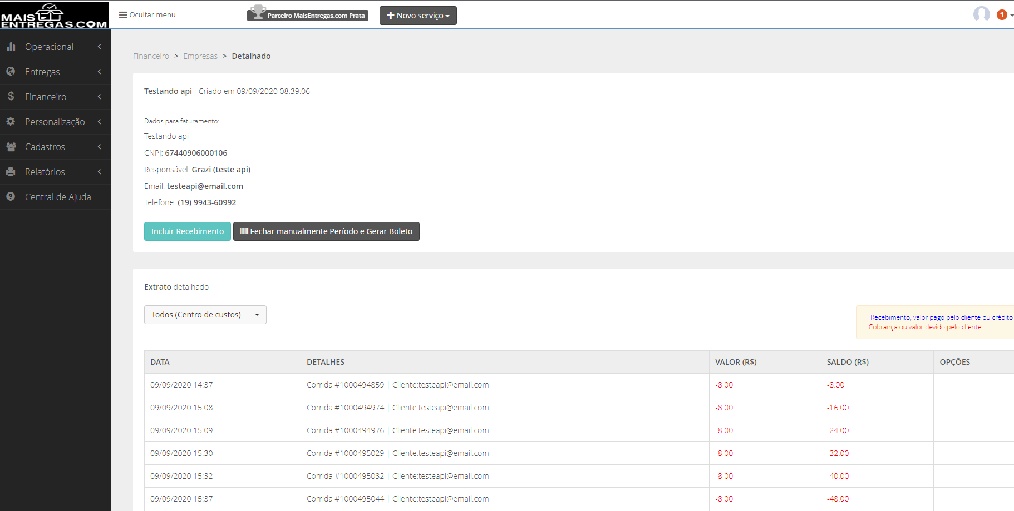Click the CNPJ number 67440906000106

[x=196, y=153]
